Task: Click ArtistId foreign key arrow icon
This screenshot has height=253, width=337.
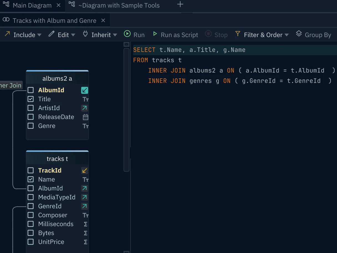Action: pos(85,108)
